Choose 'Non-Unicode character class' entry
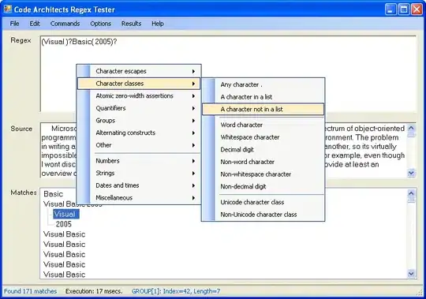Viewport: 426px width, 299px height. click(x=263, y=215)
